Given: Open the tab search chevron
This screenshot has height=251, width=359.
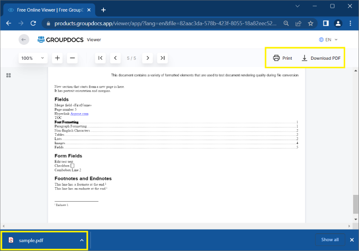Looking at the screenshot, I should (298, 6).
